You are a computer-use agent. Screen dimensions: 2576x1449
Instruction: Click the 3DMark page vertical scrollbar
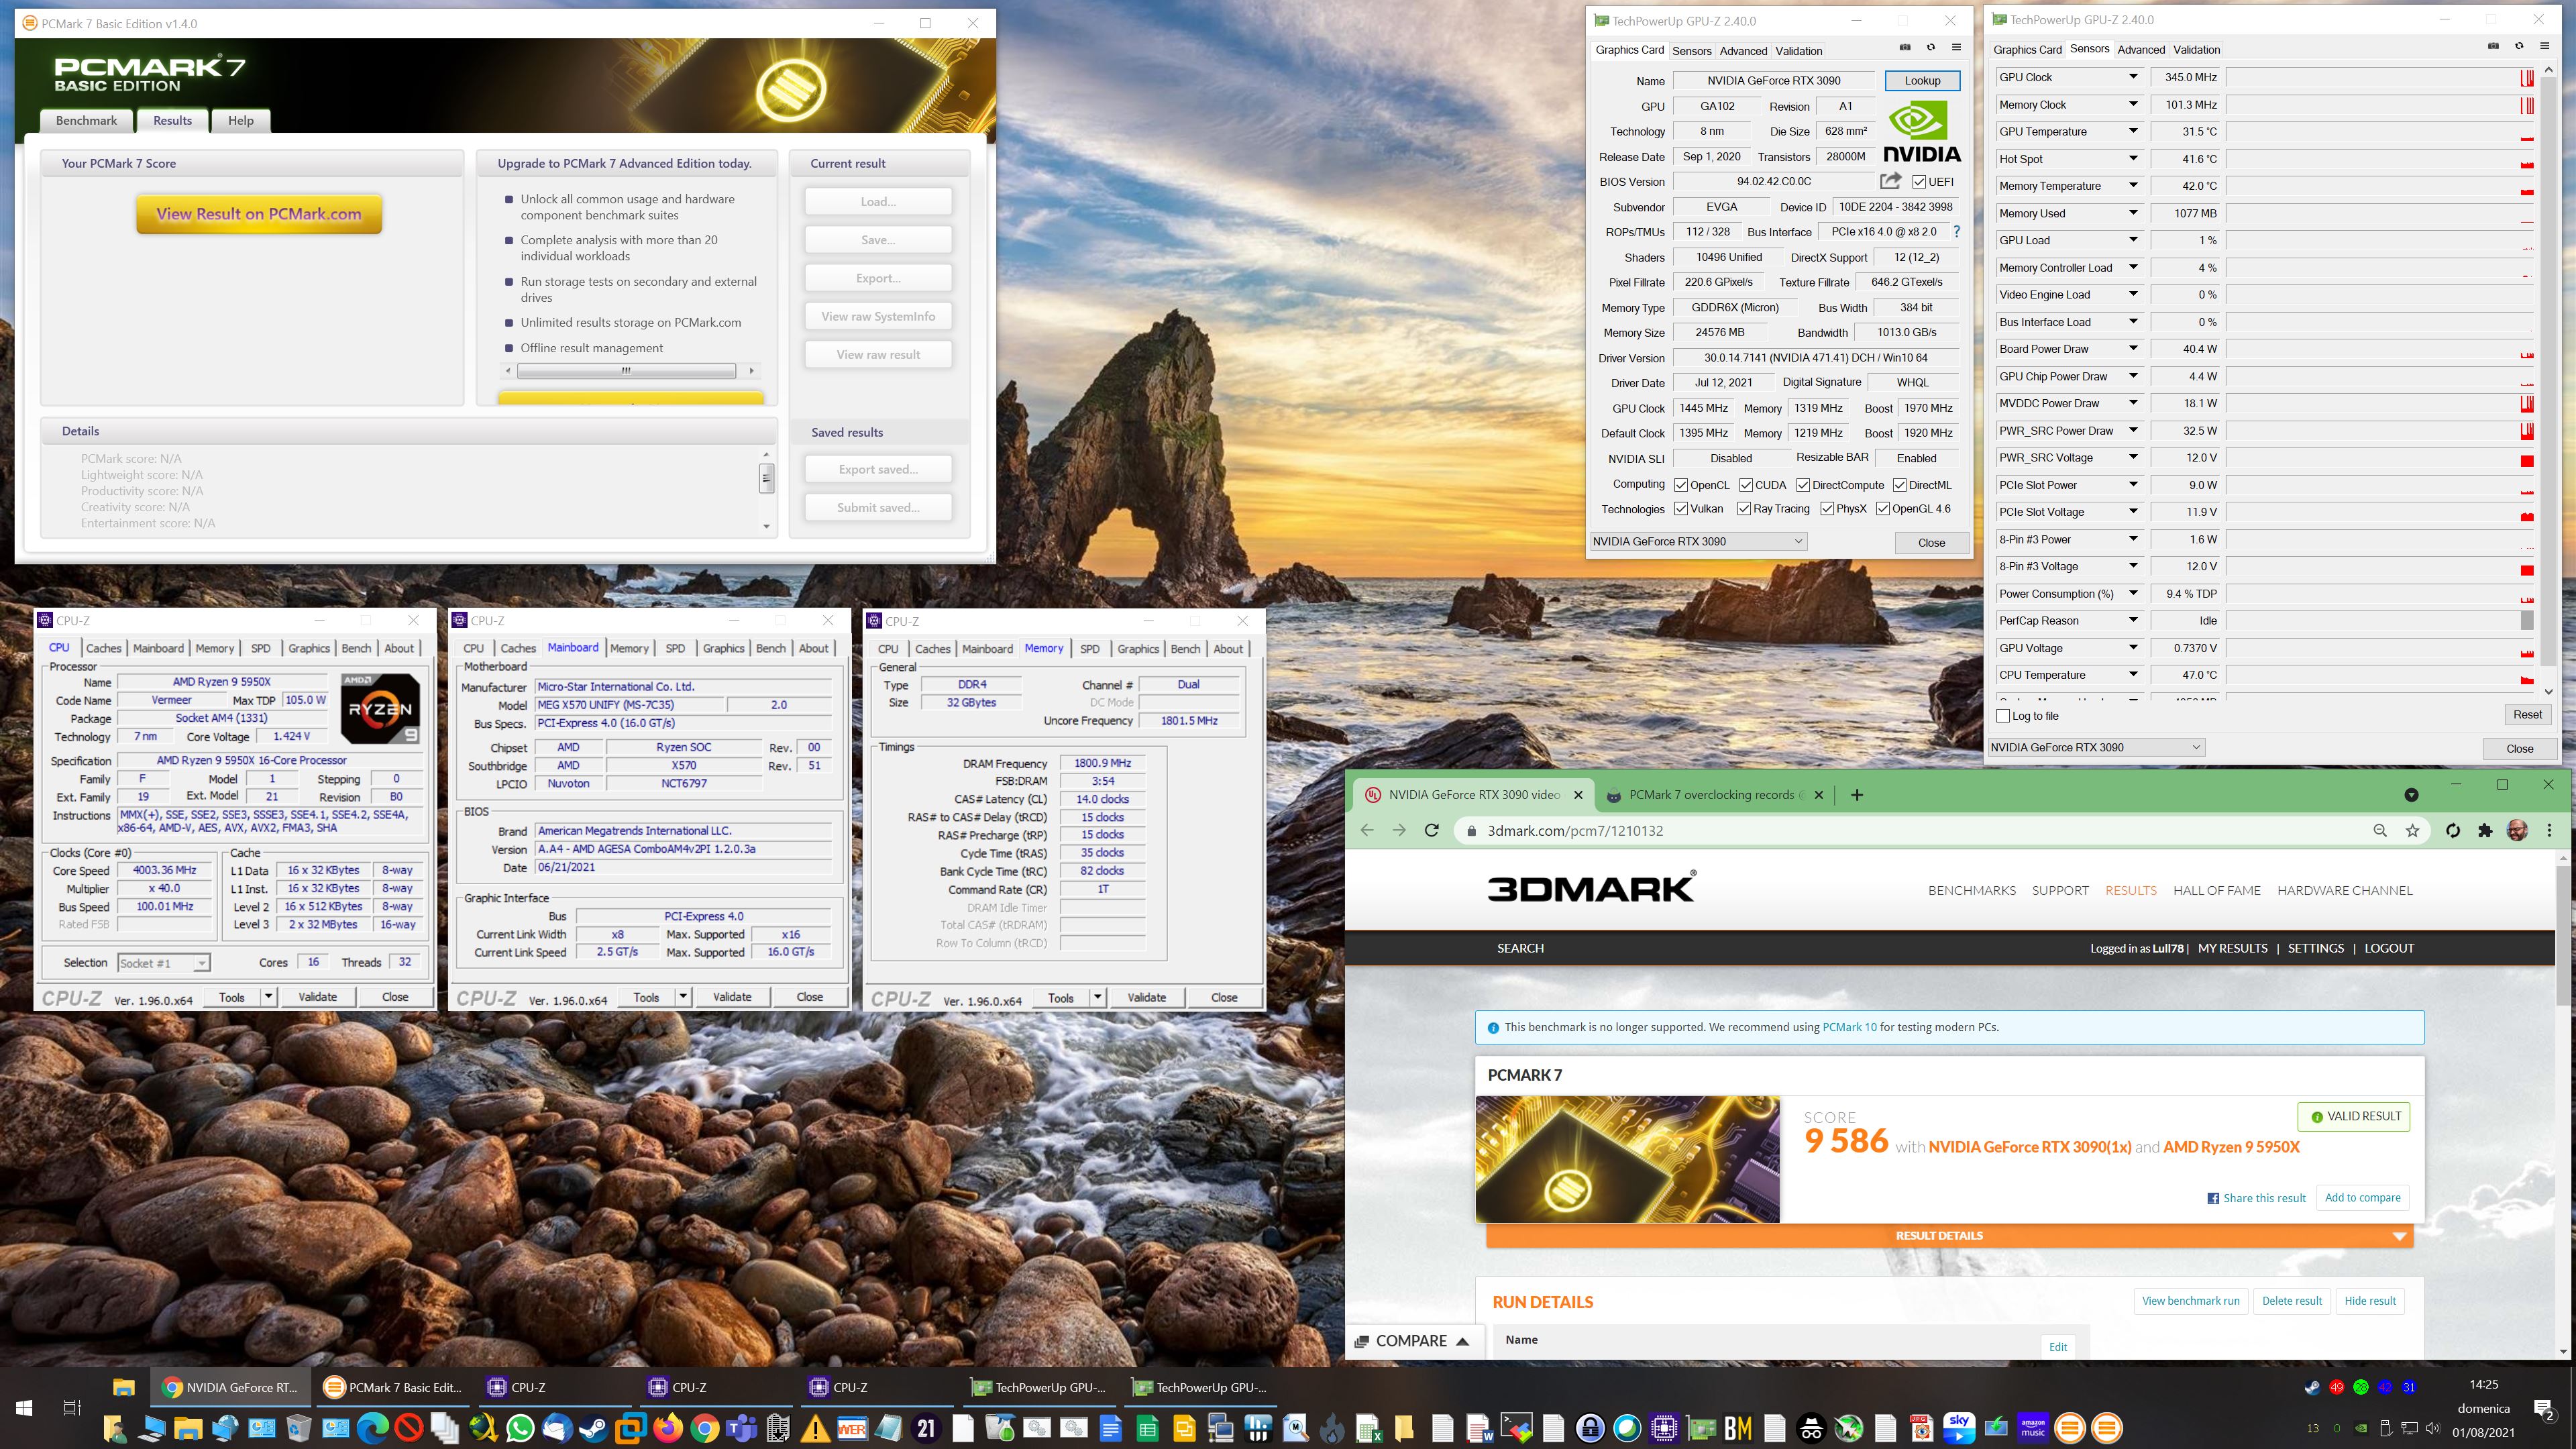coord(2562,936)
